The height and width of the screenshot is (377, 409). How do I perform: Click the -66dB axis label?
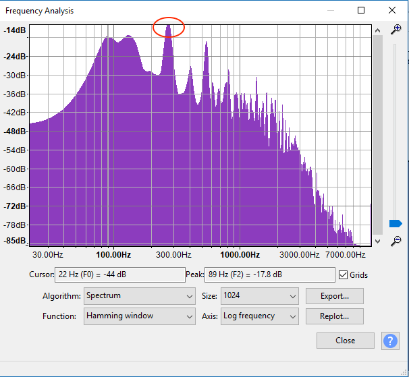click(15, 187)
